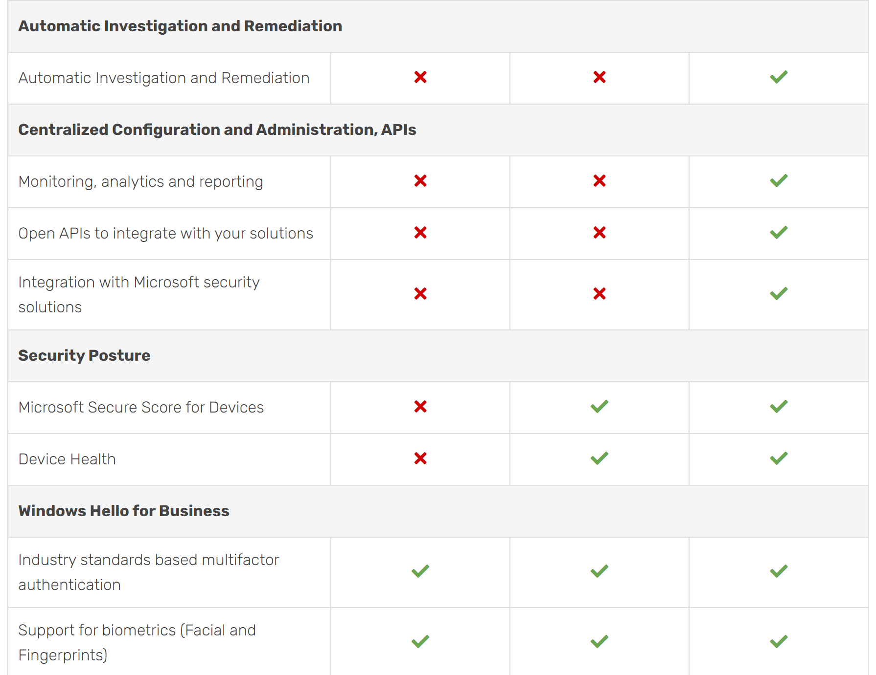Click the first green check for Industry standards multifactor authentication

pos(420,571)
